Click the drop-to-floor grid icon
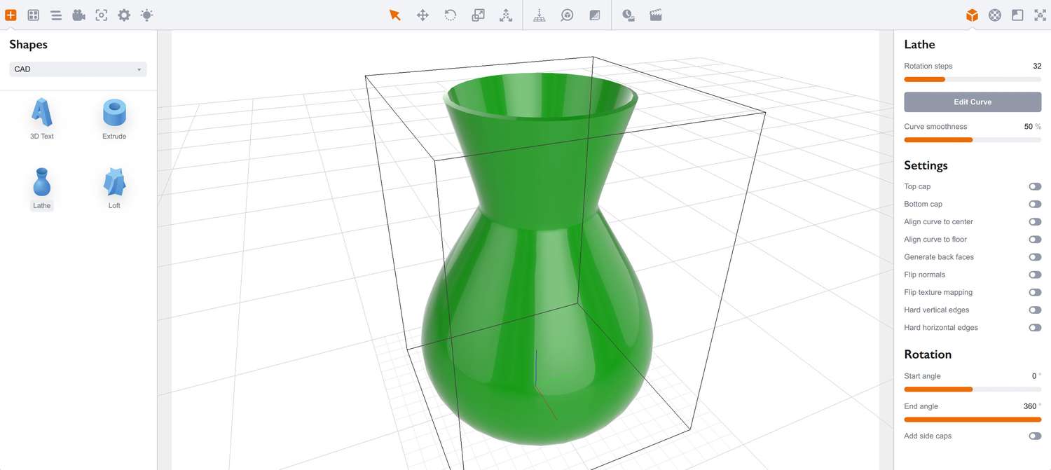The width and height of the screenshot is (1051, 470). pyautogui.click(x=540, y=15)
